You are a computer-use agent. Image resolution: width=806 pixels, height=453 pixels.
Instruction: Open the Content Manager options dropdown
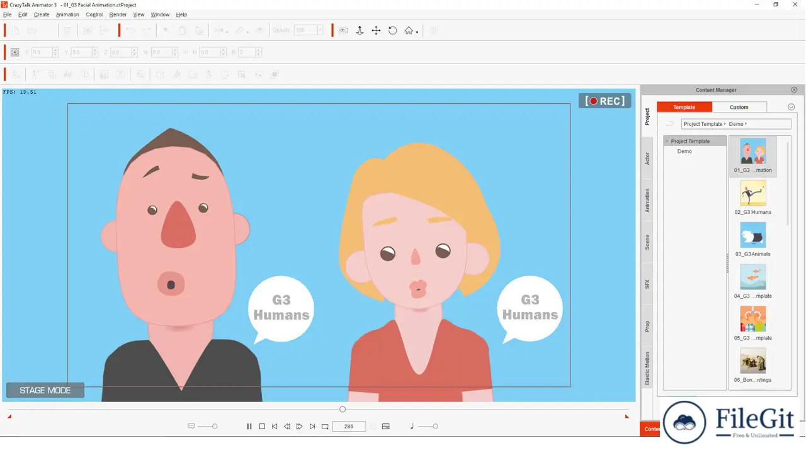(792, 107)
